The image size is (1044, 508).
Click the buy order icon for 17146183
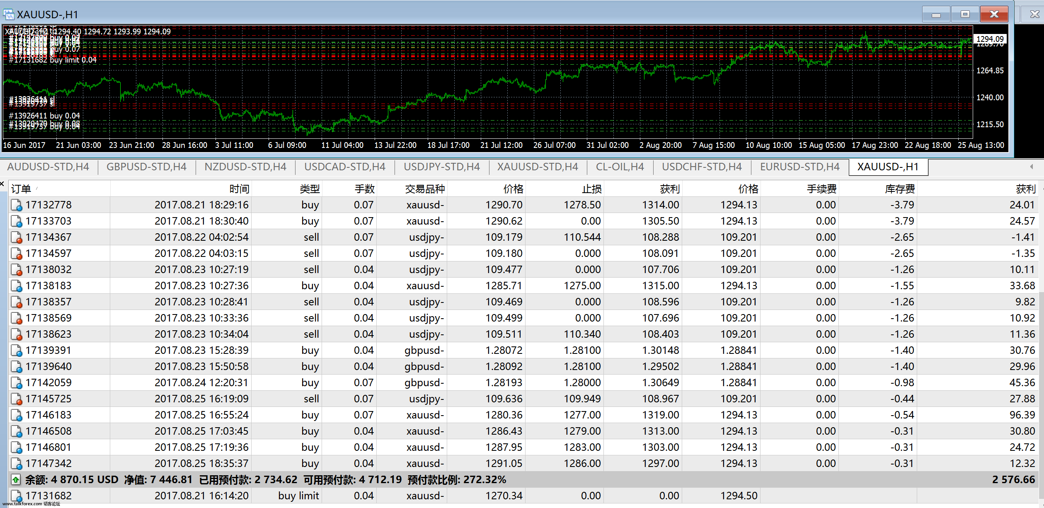coord(17,415)
